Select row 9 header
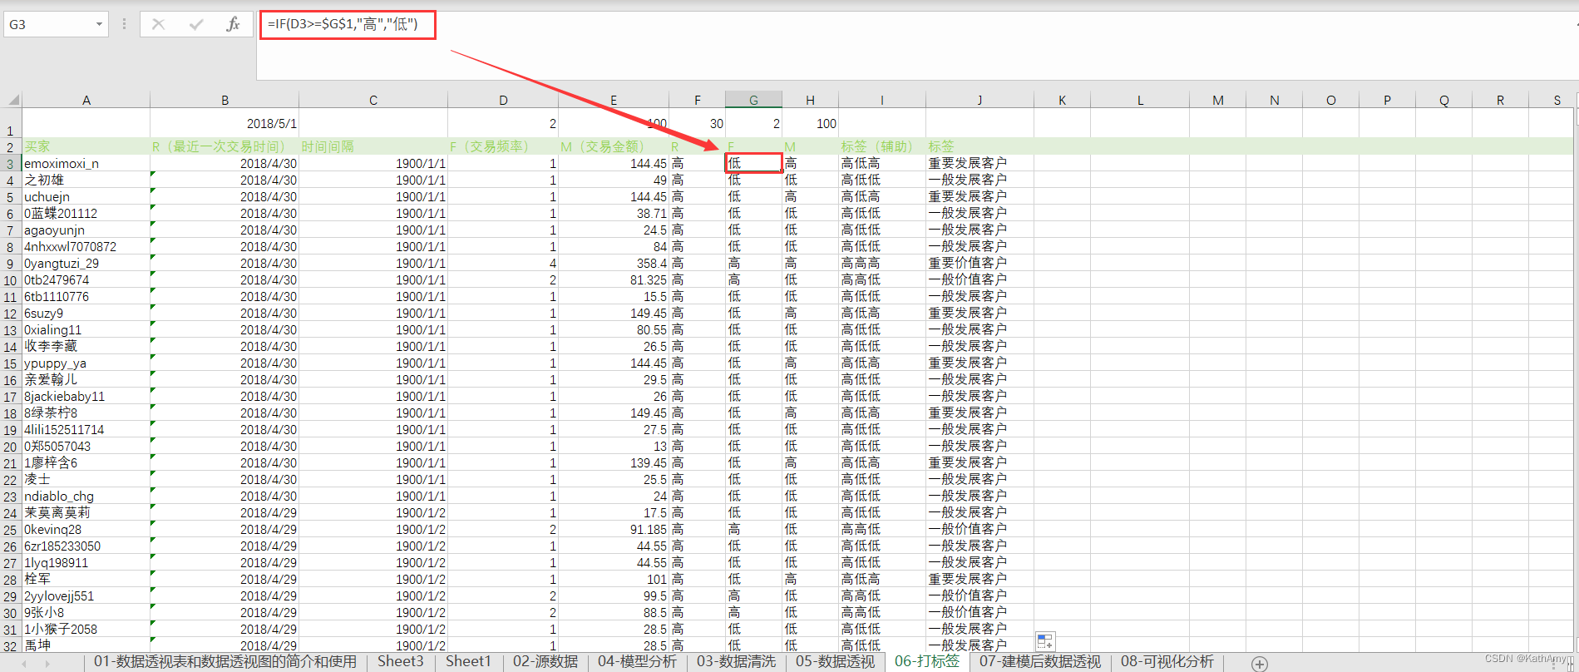Screen dimensions: 1579x672 [11, 264]
